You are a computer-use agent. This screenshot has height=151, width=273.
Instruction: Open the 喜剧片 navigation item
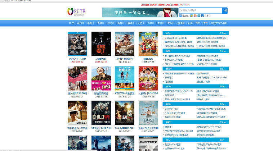click(91, 23)
